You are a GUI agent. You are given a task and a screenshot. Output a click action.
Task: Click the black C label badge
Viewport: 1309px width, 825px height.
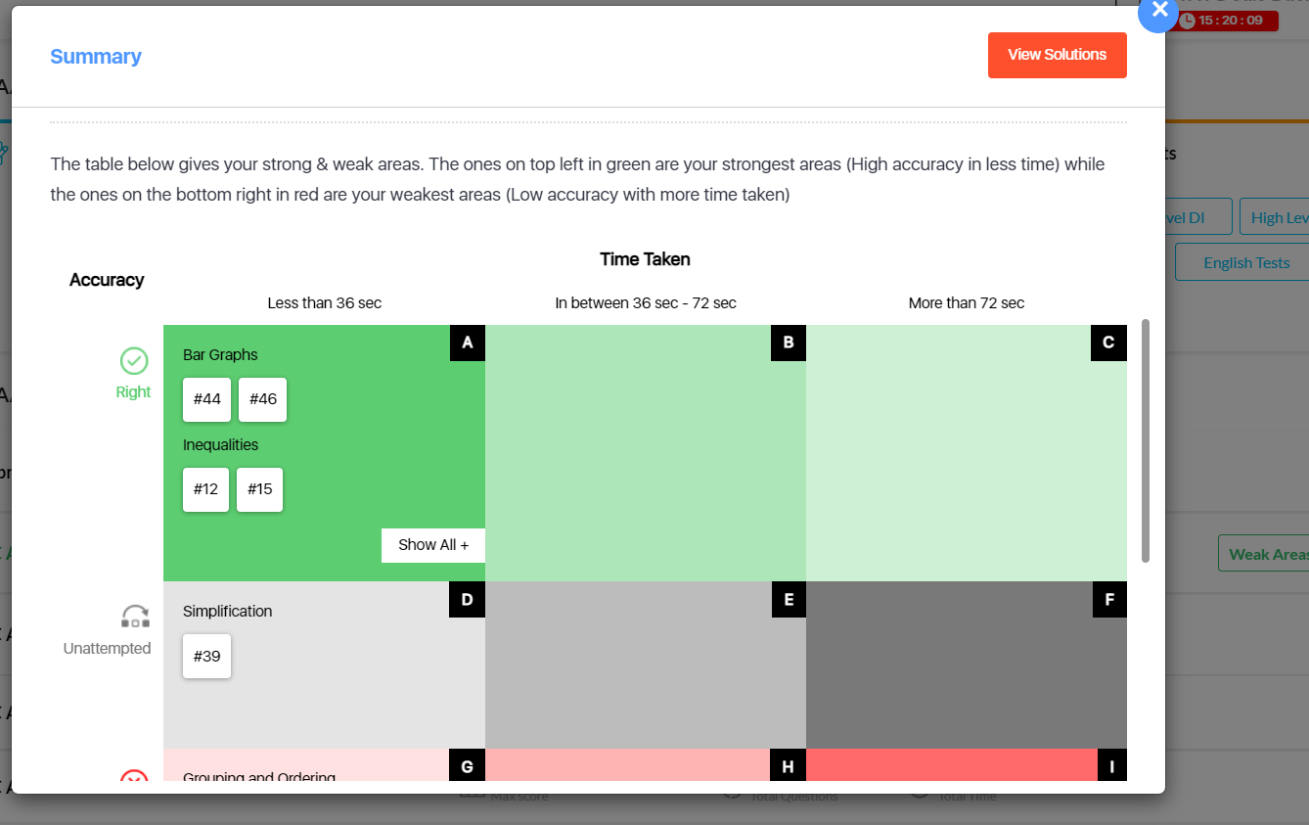(1108, 343)
